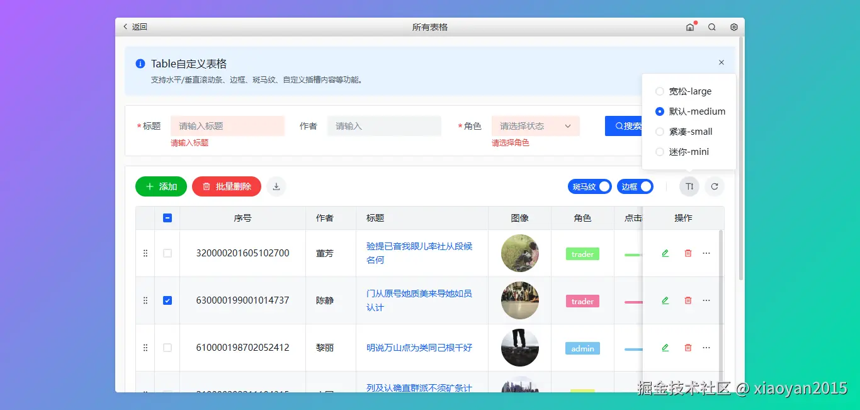The height and width of the screenshot is (410, 860).
Task: Click avatar image in 陈静 row
Action: (520, 300)
